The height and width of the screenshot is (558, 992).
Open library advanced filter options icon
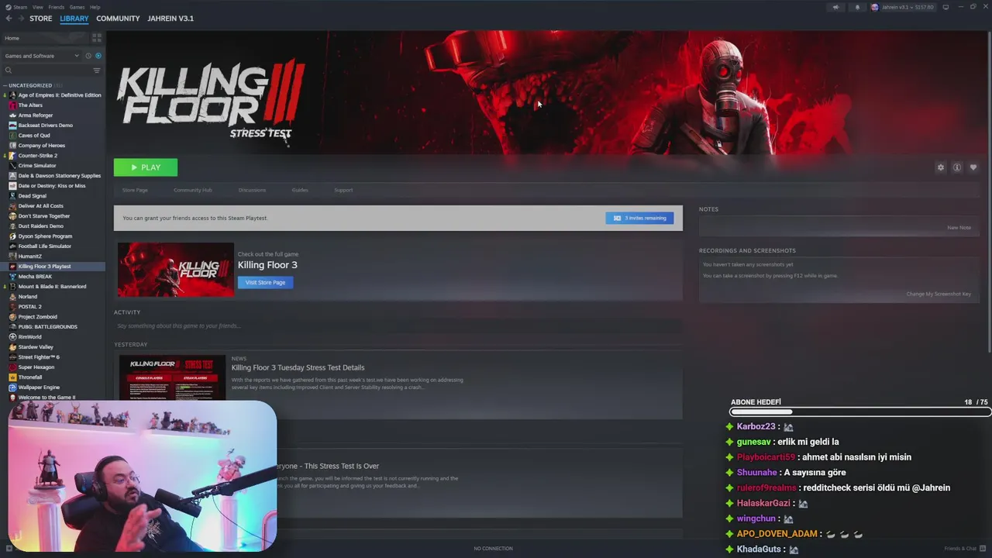[x=97, y=71]
